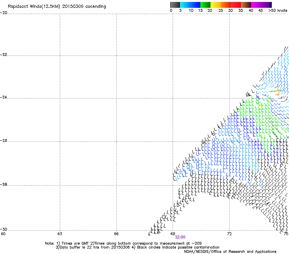Click the legend label '35'

pyautogui.click(x=241, y=11)
